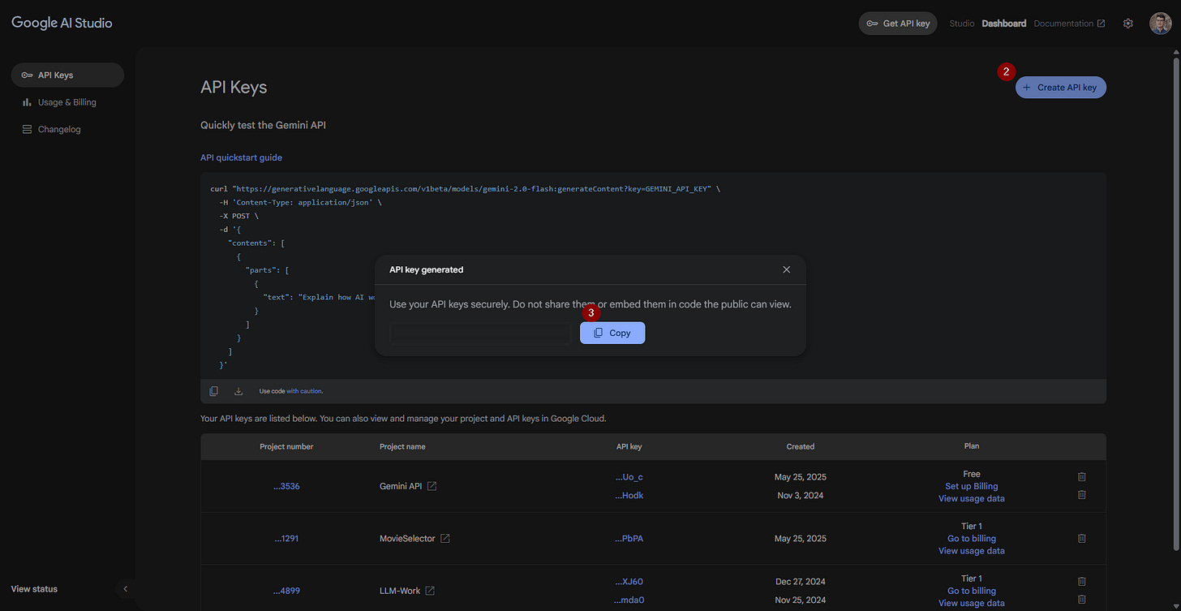The height and width of the screenshot is (611, 1181).
Task: Click the 'Dec 27, 2024' created date
Action: point(801,582)
